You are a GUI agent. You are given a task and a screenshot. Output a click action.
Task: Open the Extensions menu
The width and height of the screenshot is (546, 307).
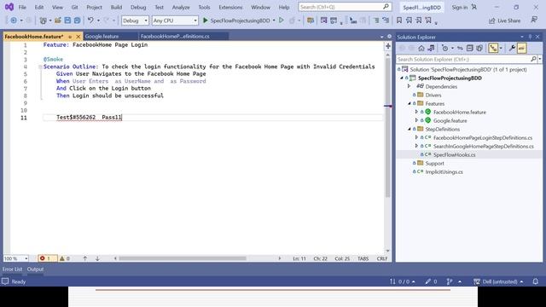[230, 7]
